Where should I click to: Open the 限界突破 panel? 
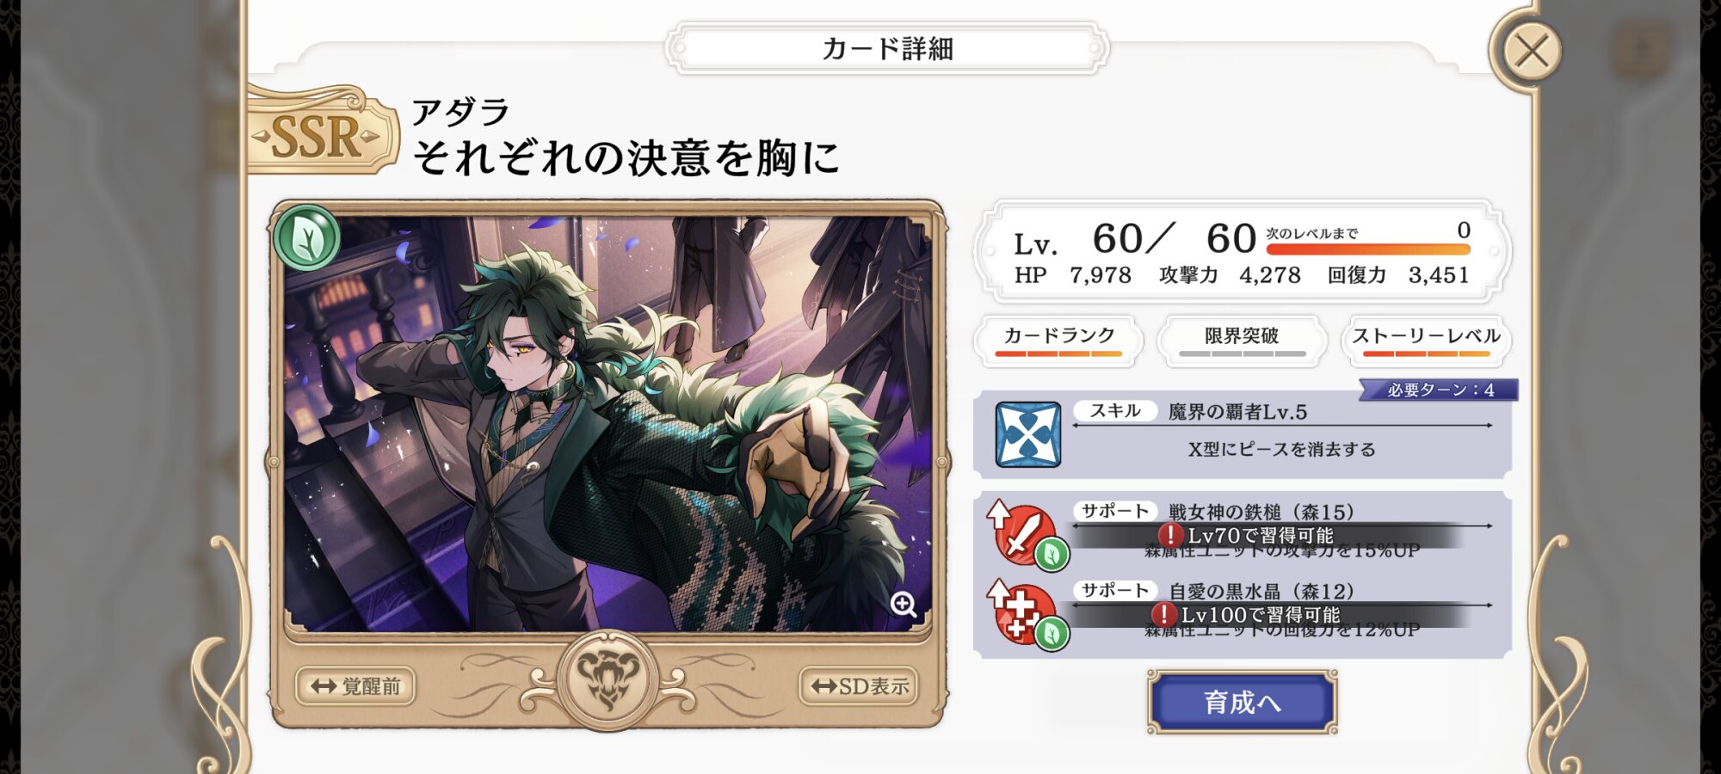1242,341
